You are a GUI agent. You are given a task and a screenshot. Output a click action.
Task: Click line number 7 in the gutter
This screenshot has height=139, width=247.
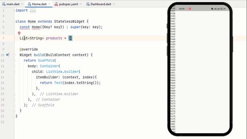pyautogui.click(x=3, y=38)
